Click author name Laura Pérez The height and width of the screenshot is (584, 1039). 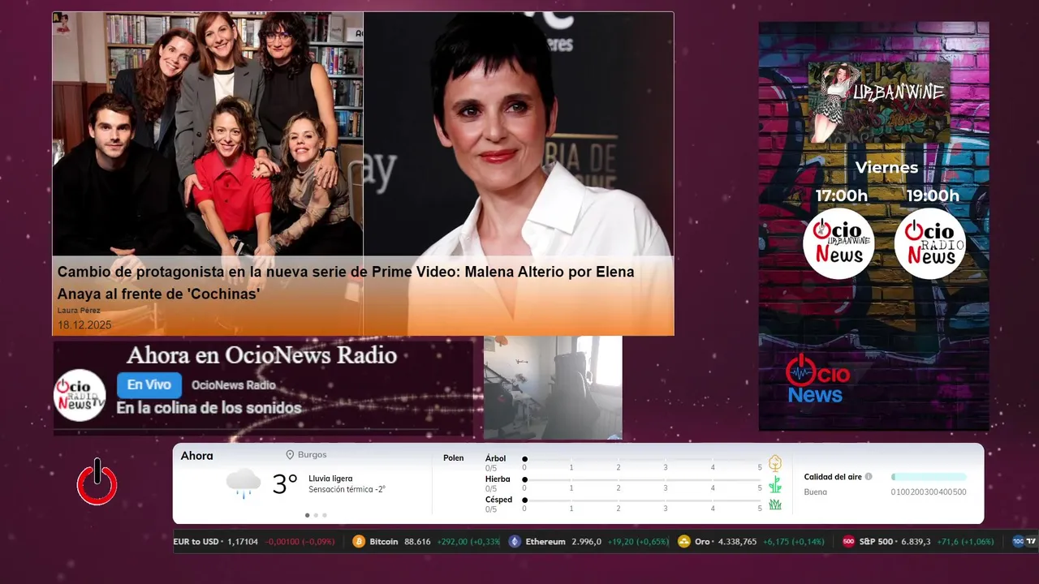pyautogui.click(x=79, y=311)
